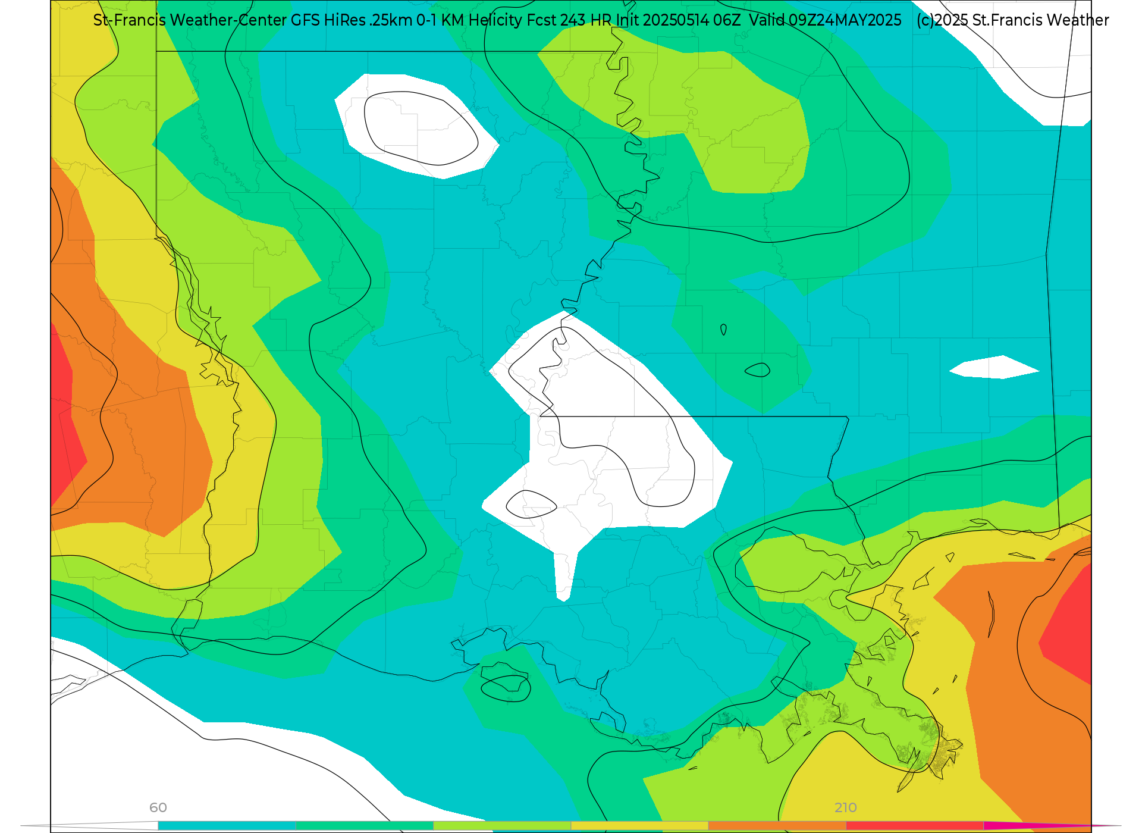Click the yellow segment of the color bar
The width and height of the screenshot is (1142, 833).
point(639,826)
